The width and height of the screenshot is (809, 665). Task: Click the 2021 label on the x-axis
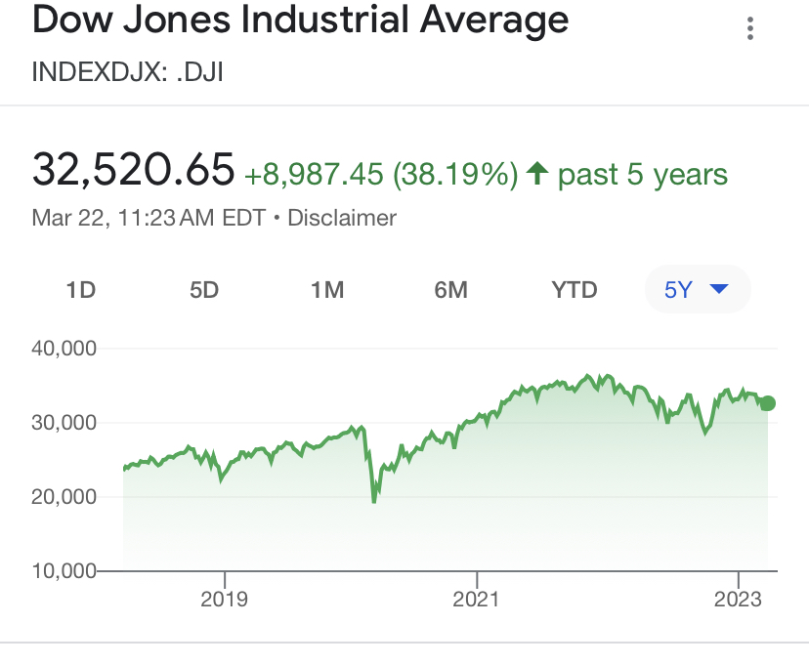coord(477,599)
